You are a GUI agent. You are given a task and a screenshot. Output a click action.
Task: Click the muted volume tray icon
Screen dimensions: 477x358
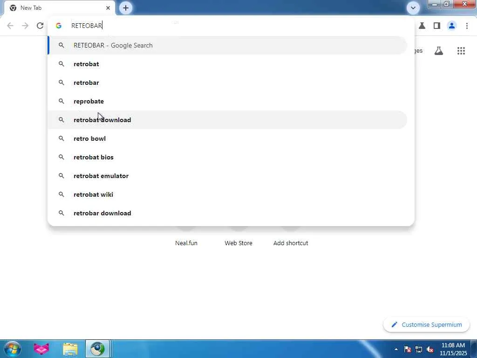430,349
